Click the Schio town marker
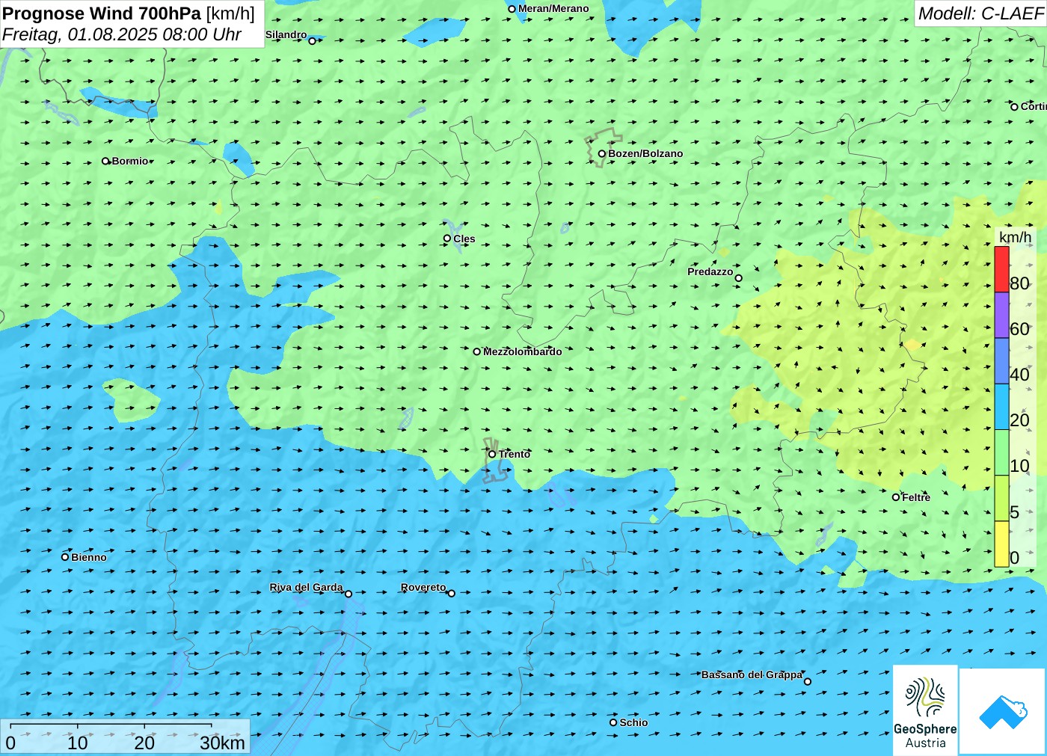This screenshot has width=1047, height=756. click(x=613, y=722)
